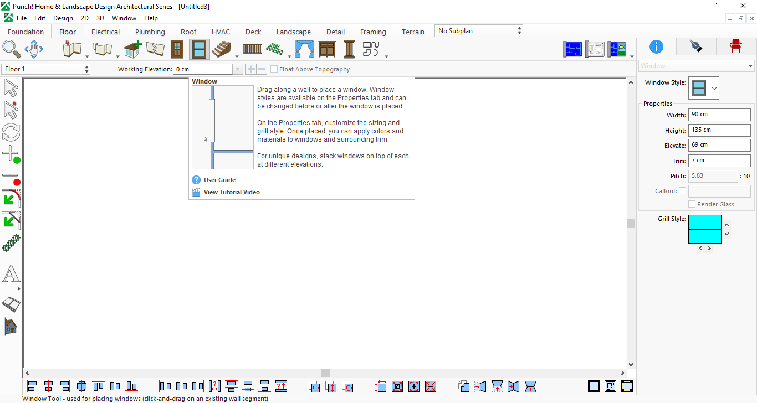Open the pen Properties tab icon
Screen dimensions: 757x403
[695, 46]
